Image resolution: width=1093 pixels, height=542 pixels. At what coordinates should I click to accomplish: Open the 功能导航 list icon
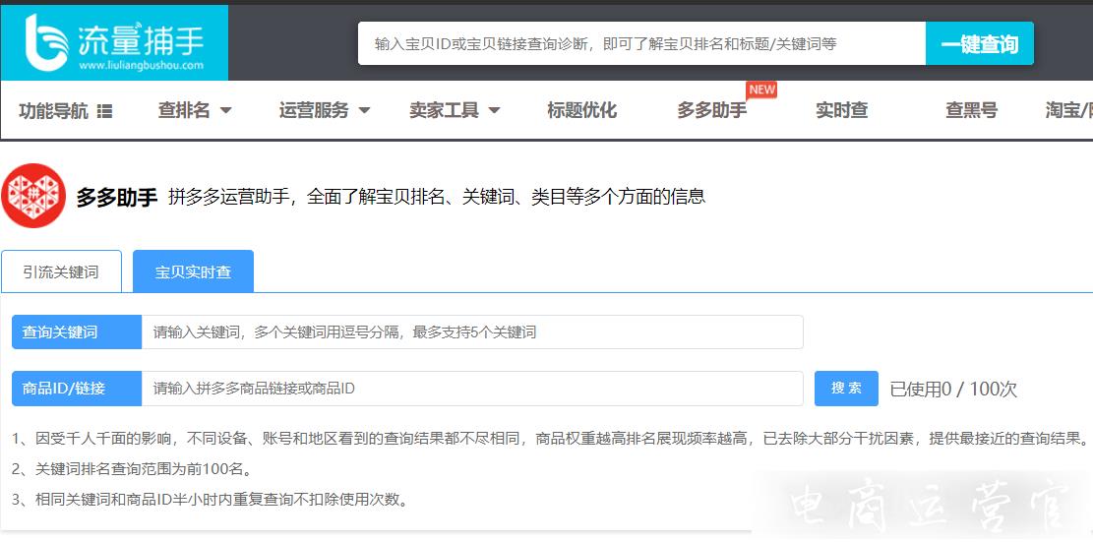coord(104,111)
